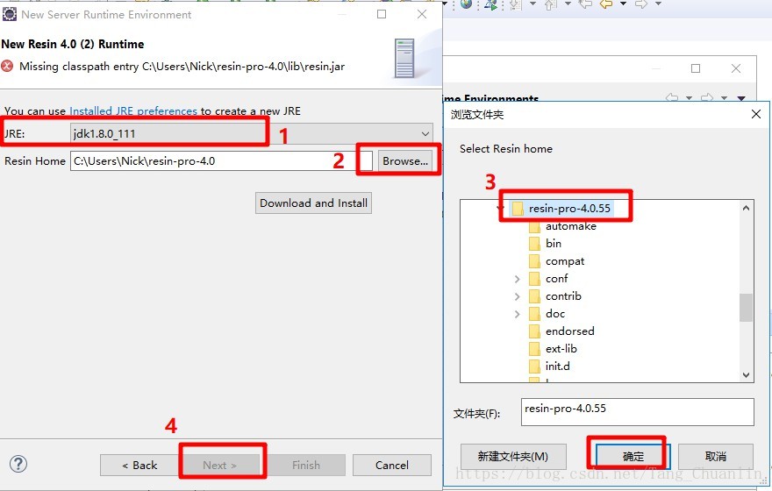Click the Next > button
The width and height of the screenshot is (772, 491).
[220, 465]
